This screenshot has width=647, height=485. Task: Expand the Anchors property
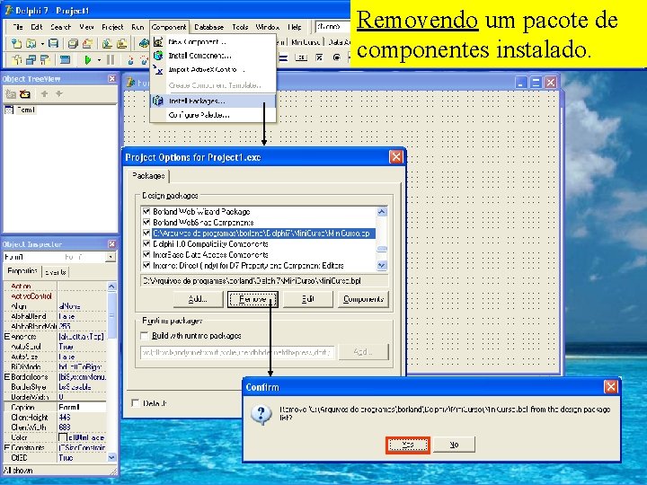click(7, 337)
